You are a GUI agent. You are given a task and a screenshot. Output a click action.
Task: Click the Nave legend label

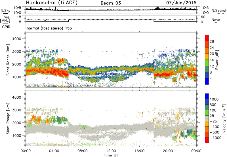click(x=216, y=20)
